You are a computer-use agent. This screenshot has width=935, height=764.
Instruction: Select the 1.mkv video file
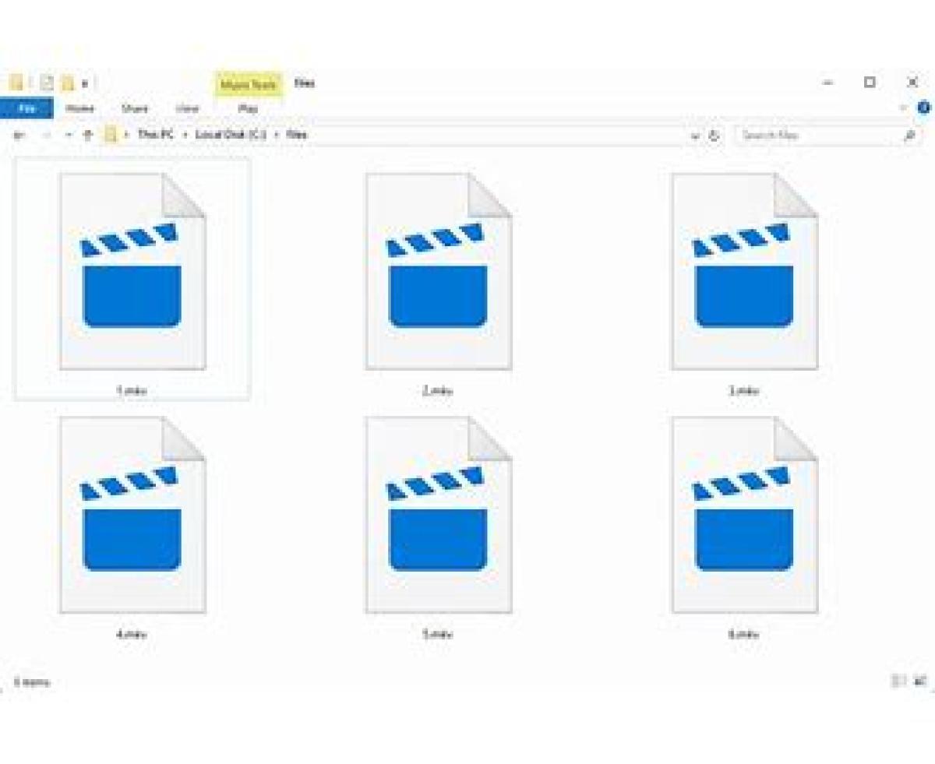tap(132, 273)
